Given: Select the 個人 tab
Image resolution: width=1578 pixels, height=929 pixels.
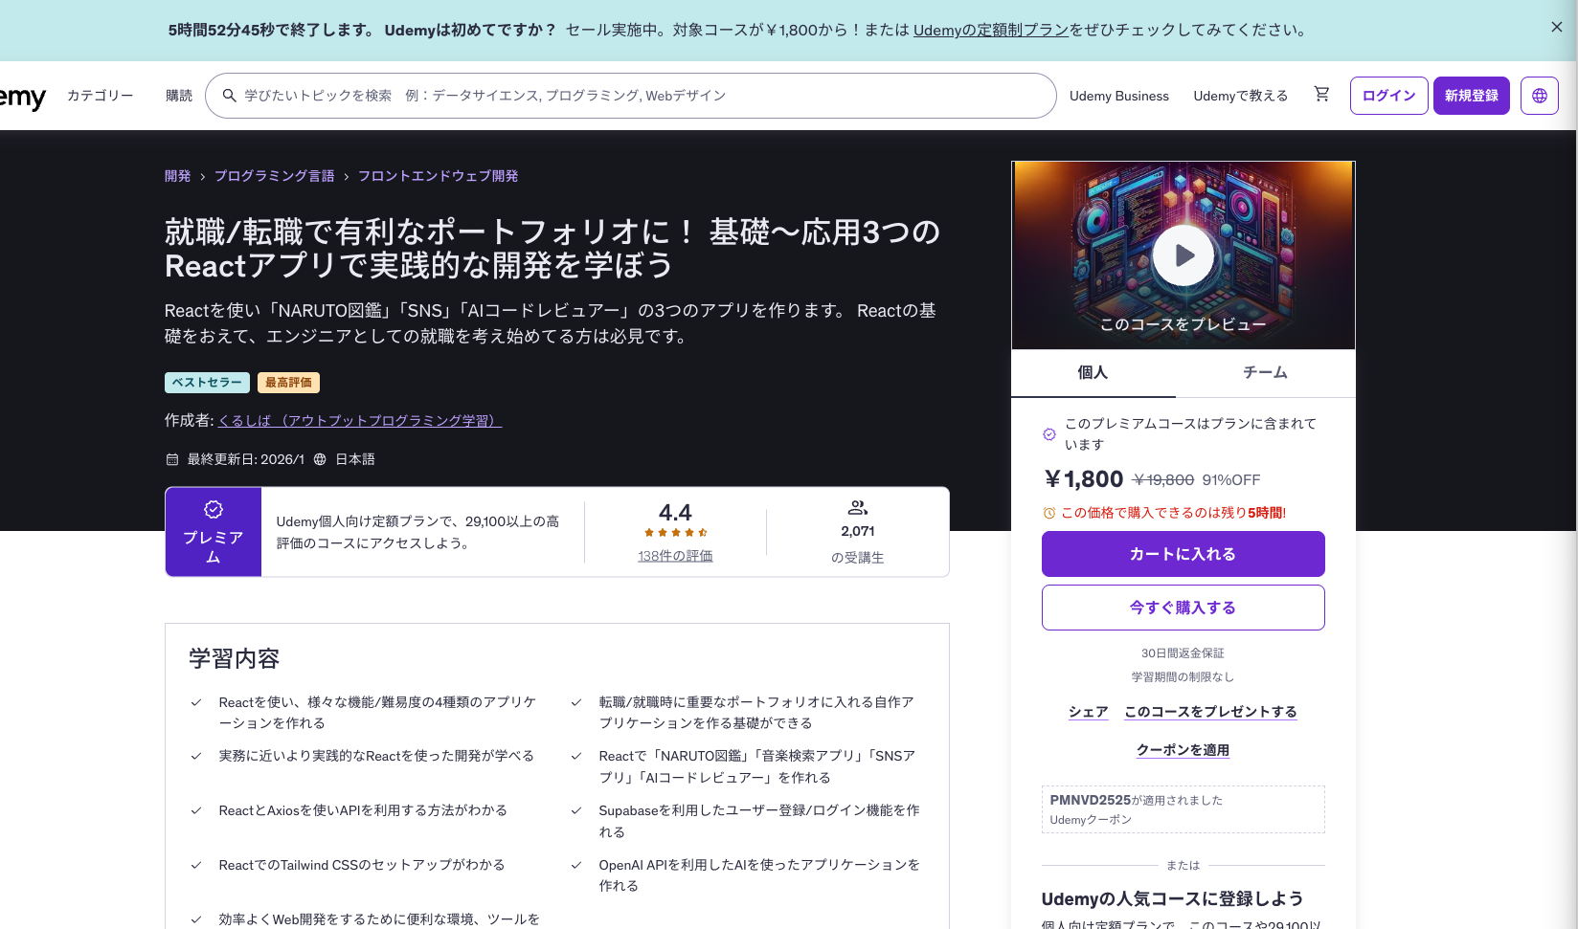Looking at the screenshot, I should pos(1093,373).
